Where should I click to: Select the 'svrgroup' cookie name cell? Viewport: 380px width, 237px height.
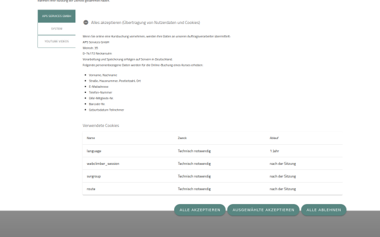click(94, 176)
